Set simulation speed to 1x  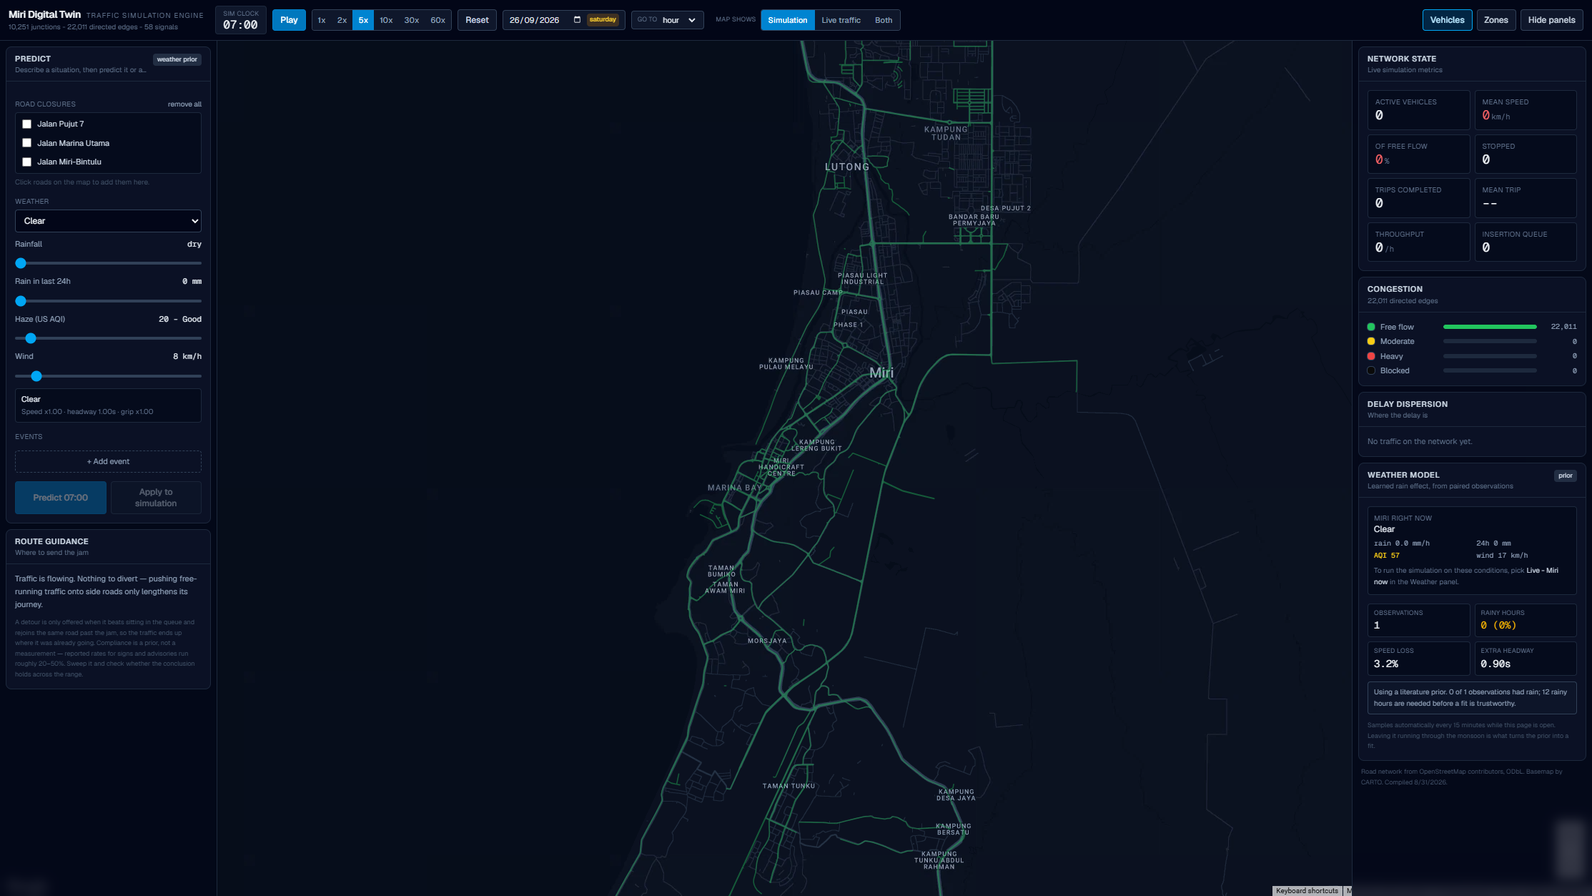pyautogui.click(x=322, y=20)
